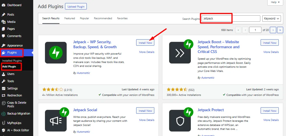
Task: Click Automattic author link under Jetpack Boost
Action: tap(208, 78)
